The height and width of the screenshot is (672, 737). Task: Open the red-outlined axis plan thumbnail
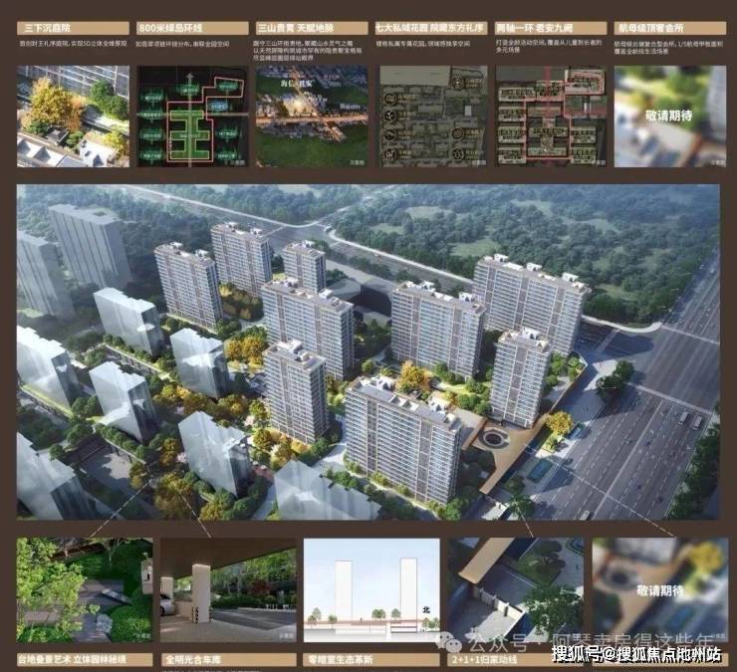552,116
